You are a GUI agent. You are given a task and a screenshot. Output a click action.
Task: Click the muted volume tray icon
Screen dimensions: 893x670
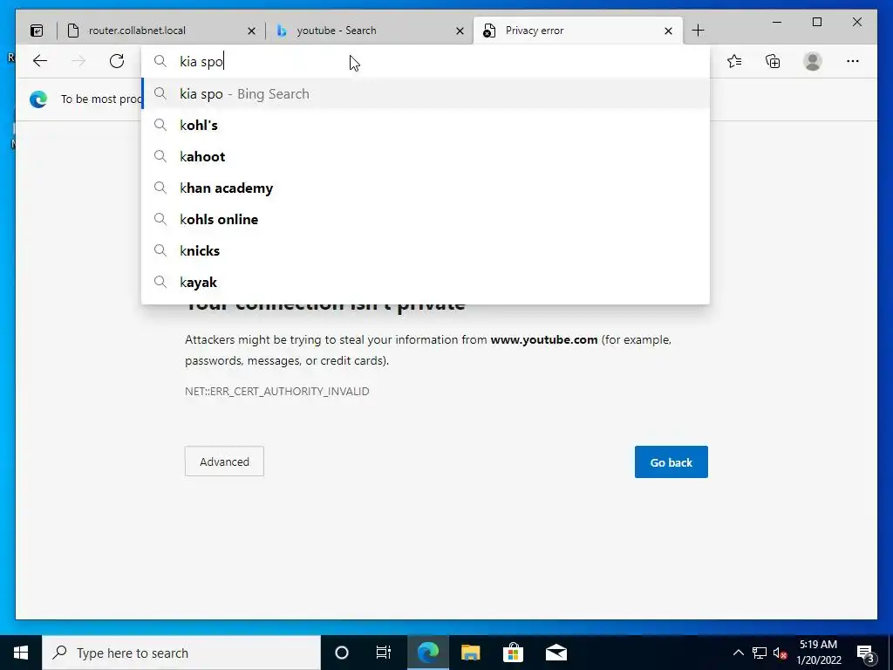[x=781, y=653]
